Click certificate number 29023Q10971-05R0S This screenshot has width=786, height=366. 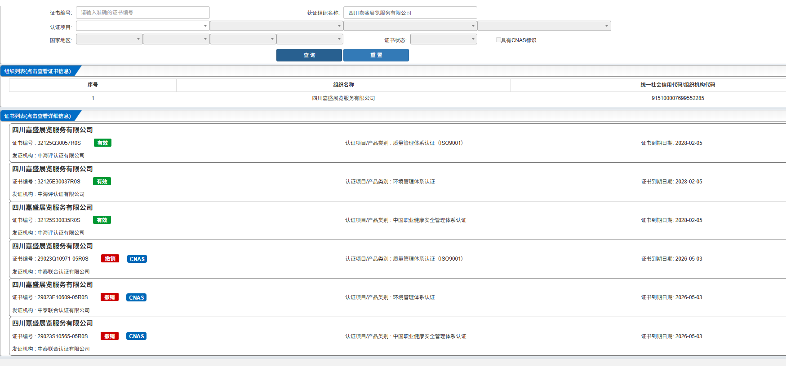point(63,259)
